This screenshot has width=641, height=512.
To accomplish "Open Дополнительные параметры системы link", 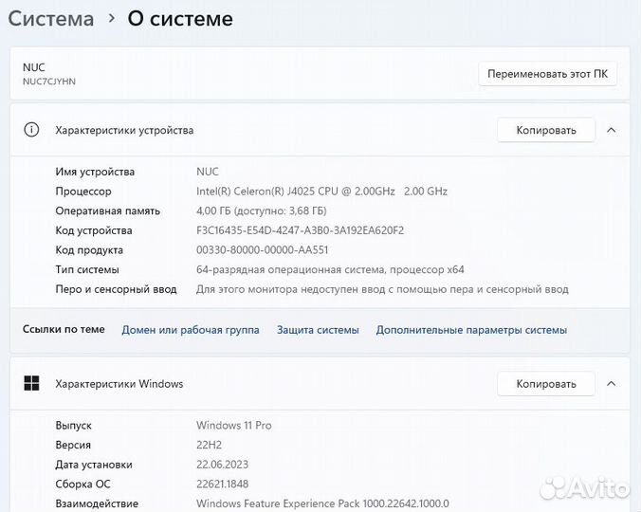I will (471, 330).
